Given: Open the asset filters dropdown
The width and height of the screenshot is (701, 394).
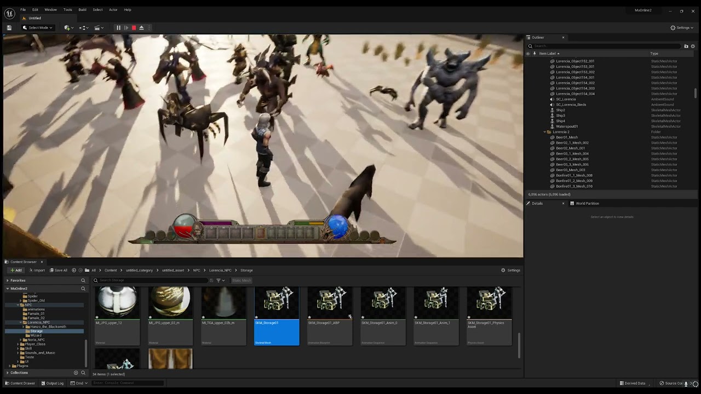Looking at the screenshot, I should click(x=220, y=280).
